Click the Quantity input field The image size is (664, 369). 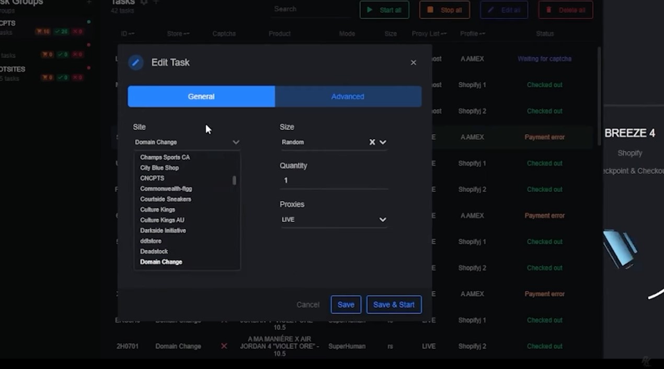tap(334, 180)
